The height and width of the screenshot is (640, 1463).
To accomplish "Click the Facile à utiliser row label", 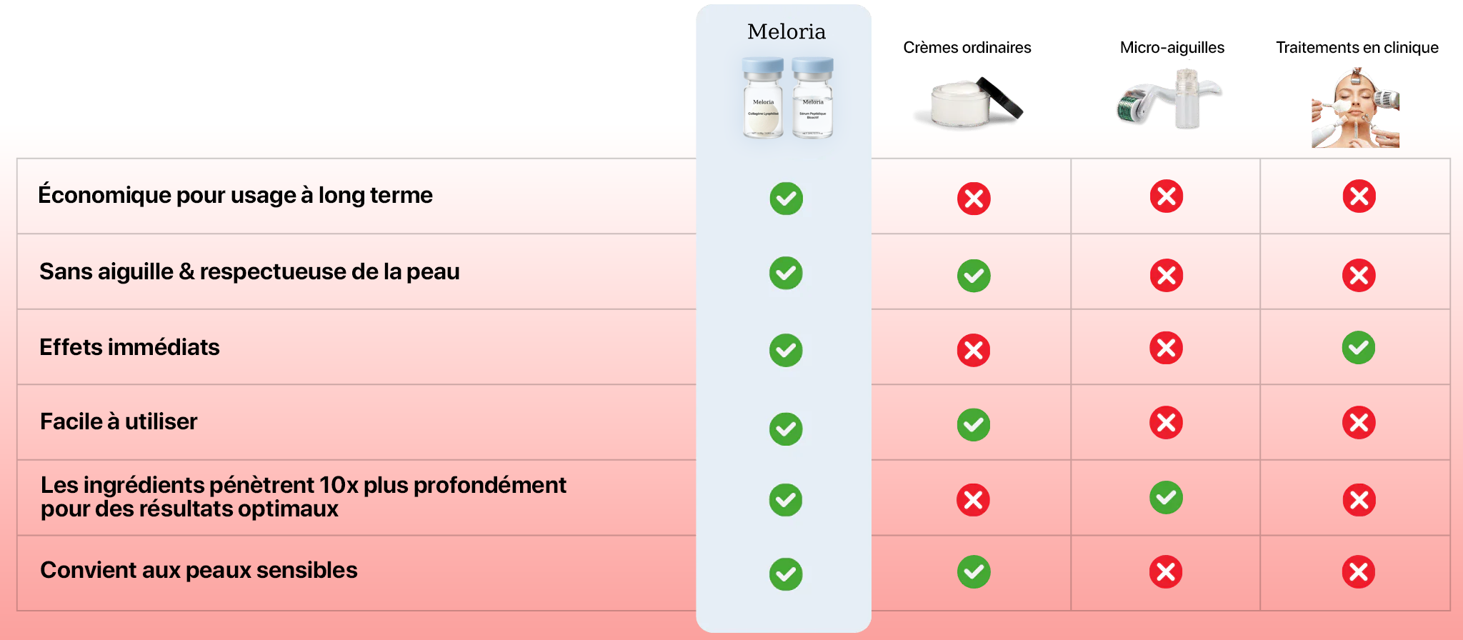I will pos(119,421).
